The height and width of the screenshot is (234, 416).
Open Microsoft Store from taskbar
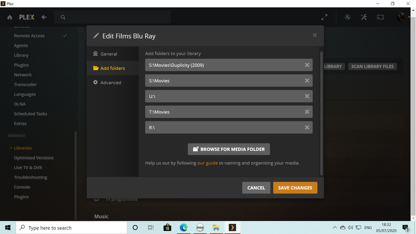[167, 228]
